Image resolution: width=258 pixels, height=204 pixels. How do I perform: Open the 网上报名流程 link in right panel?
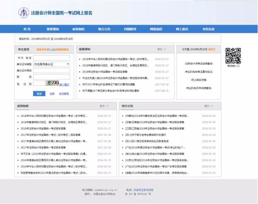click(198, 80)
